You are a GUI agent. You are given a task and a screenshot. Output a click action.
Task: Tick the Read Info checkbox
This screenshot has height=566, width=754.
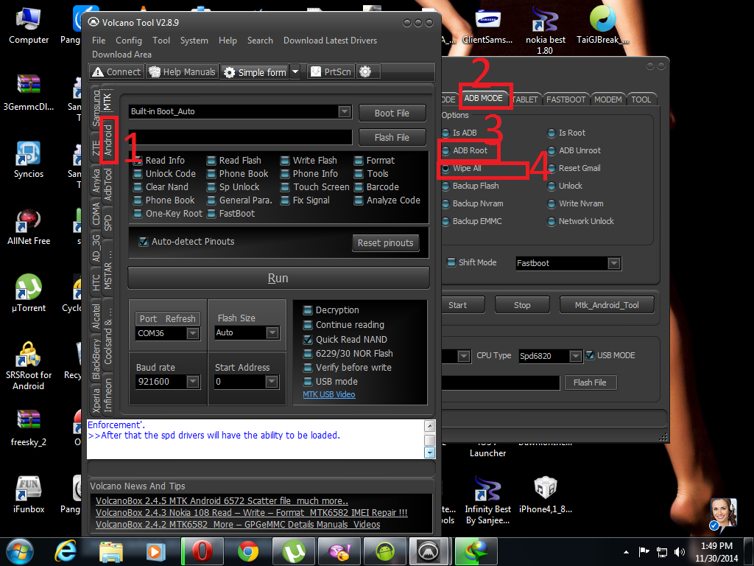[x=138, y=160]
